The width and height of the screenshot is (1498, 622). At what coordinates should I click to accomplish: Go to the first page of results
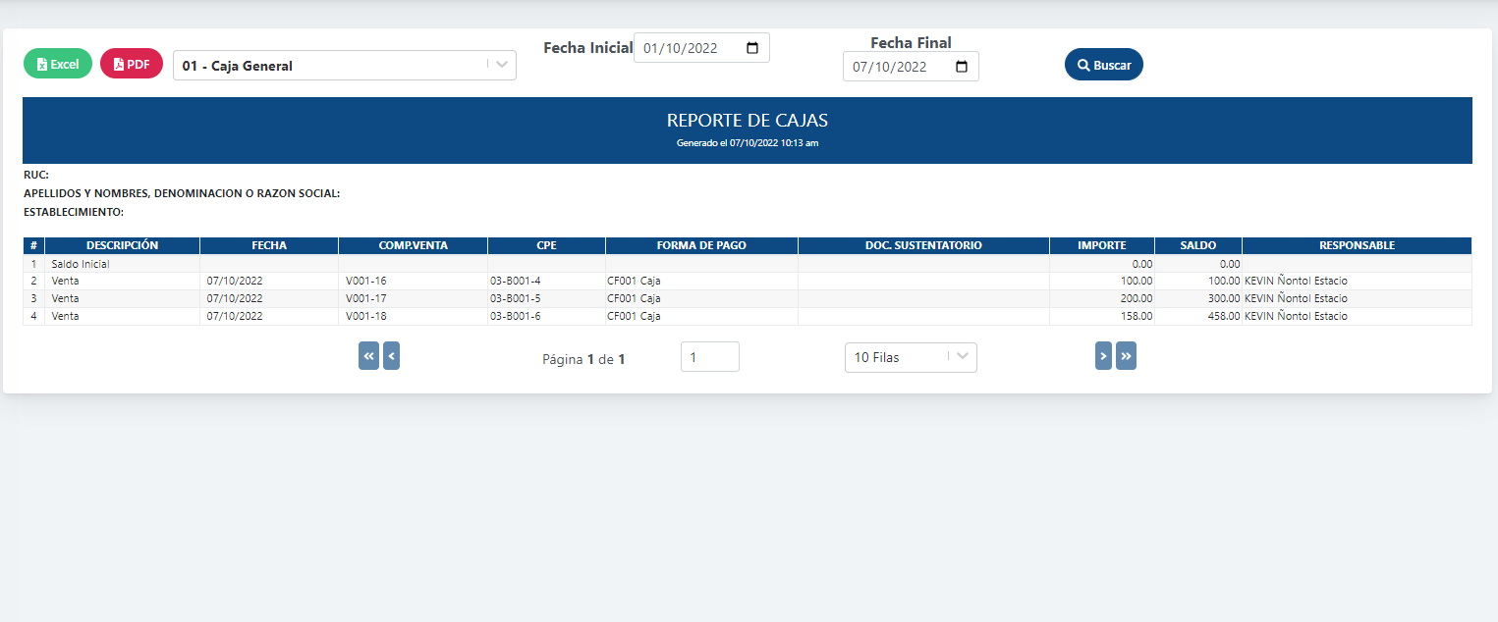[368, 356]
